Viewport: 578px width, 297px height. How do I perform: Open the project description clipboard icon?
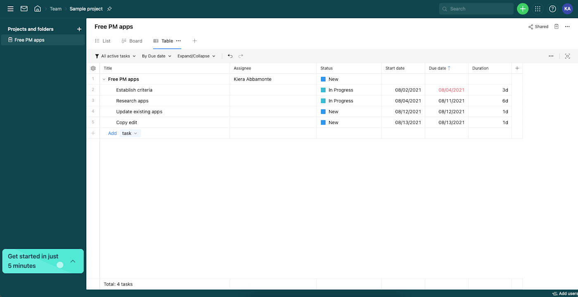(557, 27)
